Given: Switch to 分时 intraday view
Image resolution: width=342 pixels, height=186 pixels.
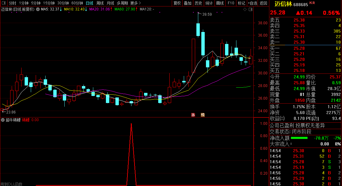Looking at the screenshot, I should [x=12, y=3].
